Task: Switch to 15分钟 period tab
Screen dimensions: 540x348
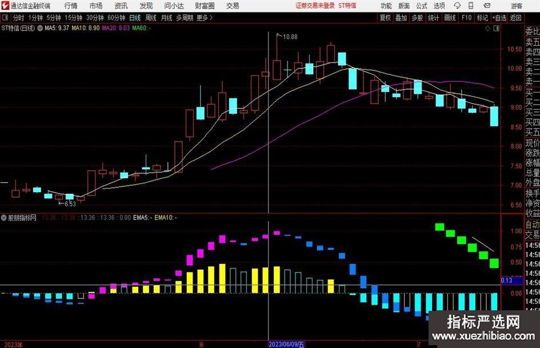Action: pos(73,18)
